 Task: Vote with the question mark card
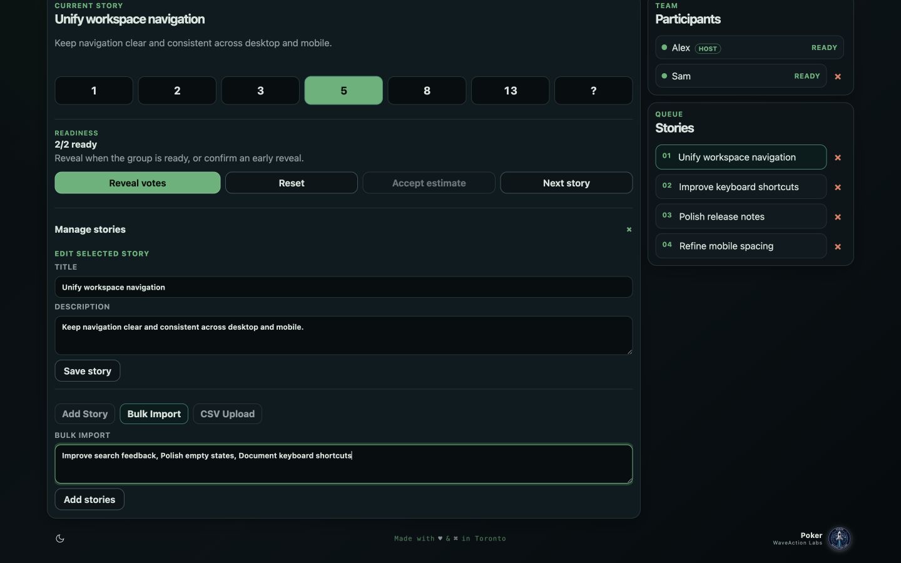tap(593, 91)
